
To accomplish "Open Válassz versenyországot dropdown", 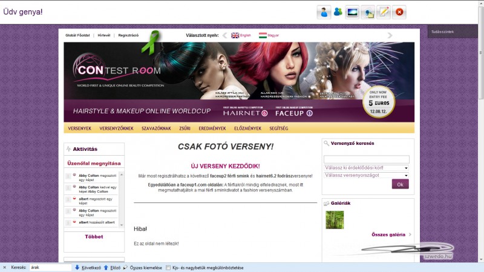I will pos(367,175).
